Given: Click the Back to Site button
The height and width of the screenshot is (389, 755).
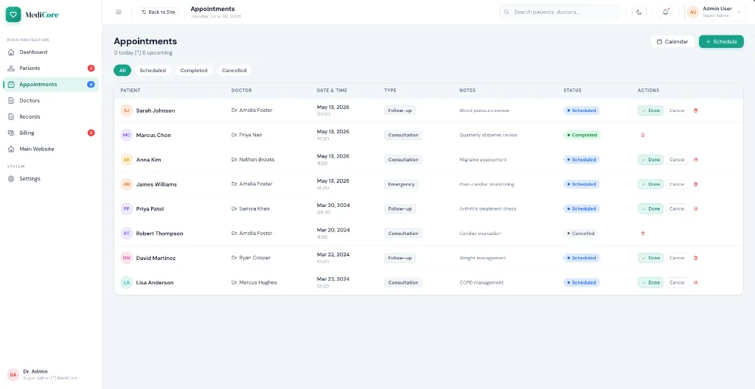Looking at the screenshot, I should (158, 12).
